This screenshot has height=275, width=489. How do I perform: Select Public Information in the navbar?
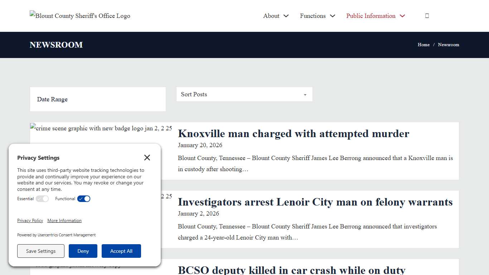click(371, 16)
